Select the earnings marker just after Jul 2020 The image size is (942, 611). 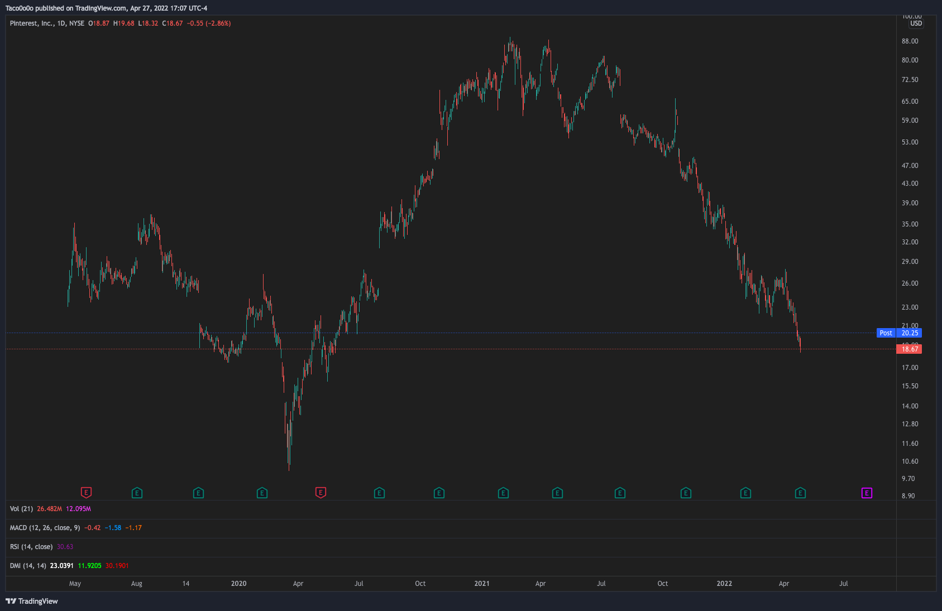[379, 493]
